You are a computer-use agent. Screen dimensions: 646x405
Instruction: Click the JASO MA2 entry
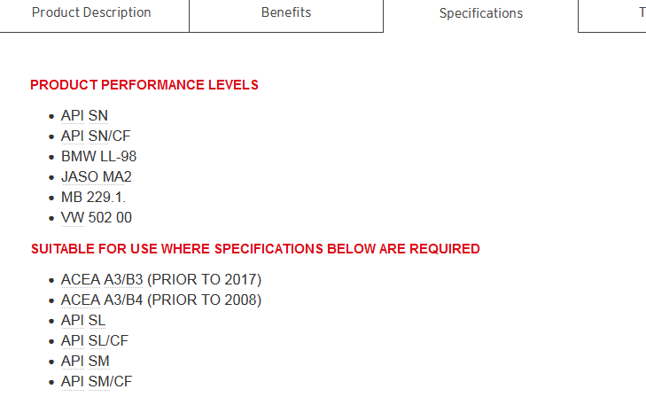pos(96,176)
